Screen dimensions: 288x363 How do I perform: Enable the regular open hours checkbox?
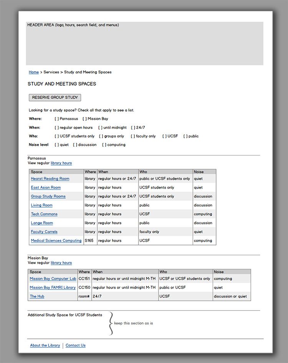tap(57, 127)
